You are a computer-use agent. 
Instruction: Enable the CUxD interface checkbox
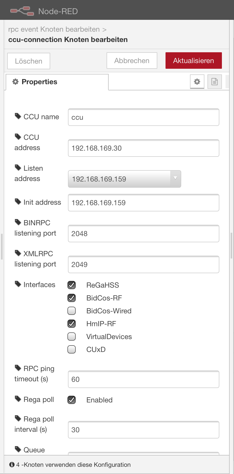point(72,349)
